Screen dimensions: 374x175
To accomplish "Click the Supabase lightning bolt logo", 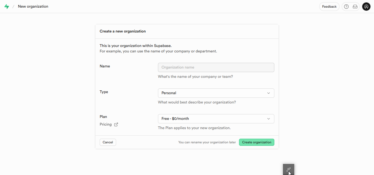I will pyautogui.click(x=7, y=7).
